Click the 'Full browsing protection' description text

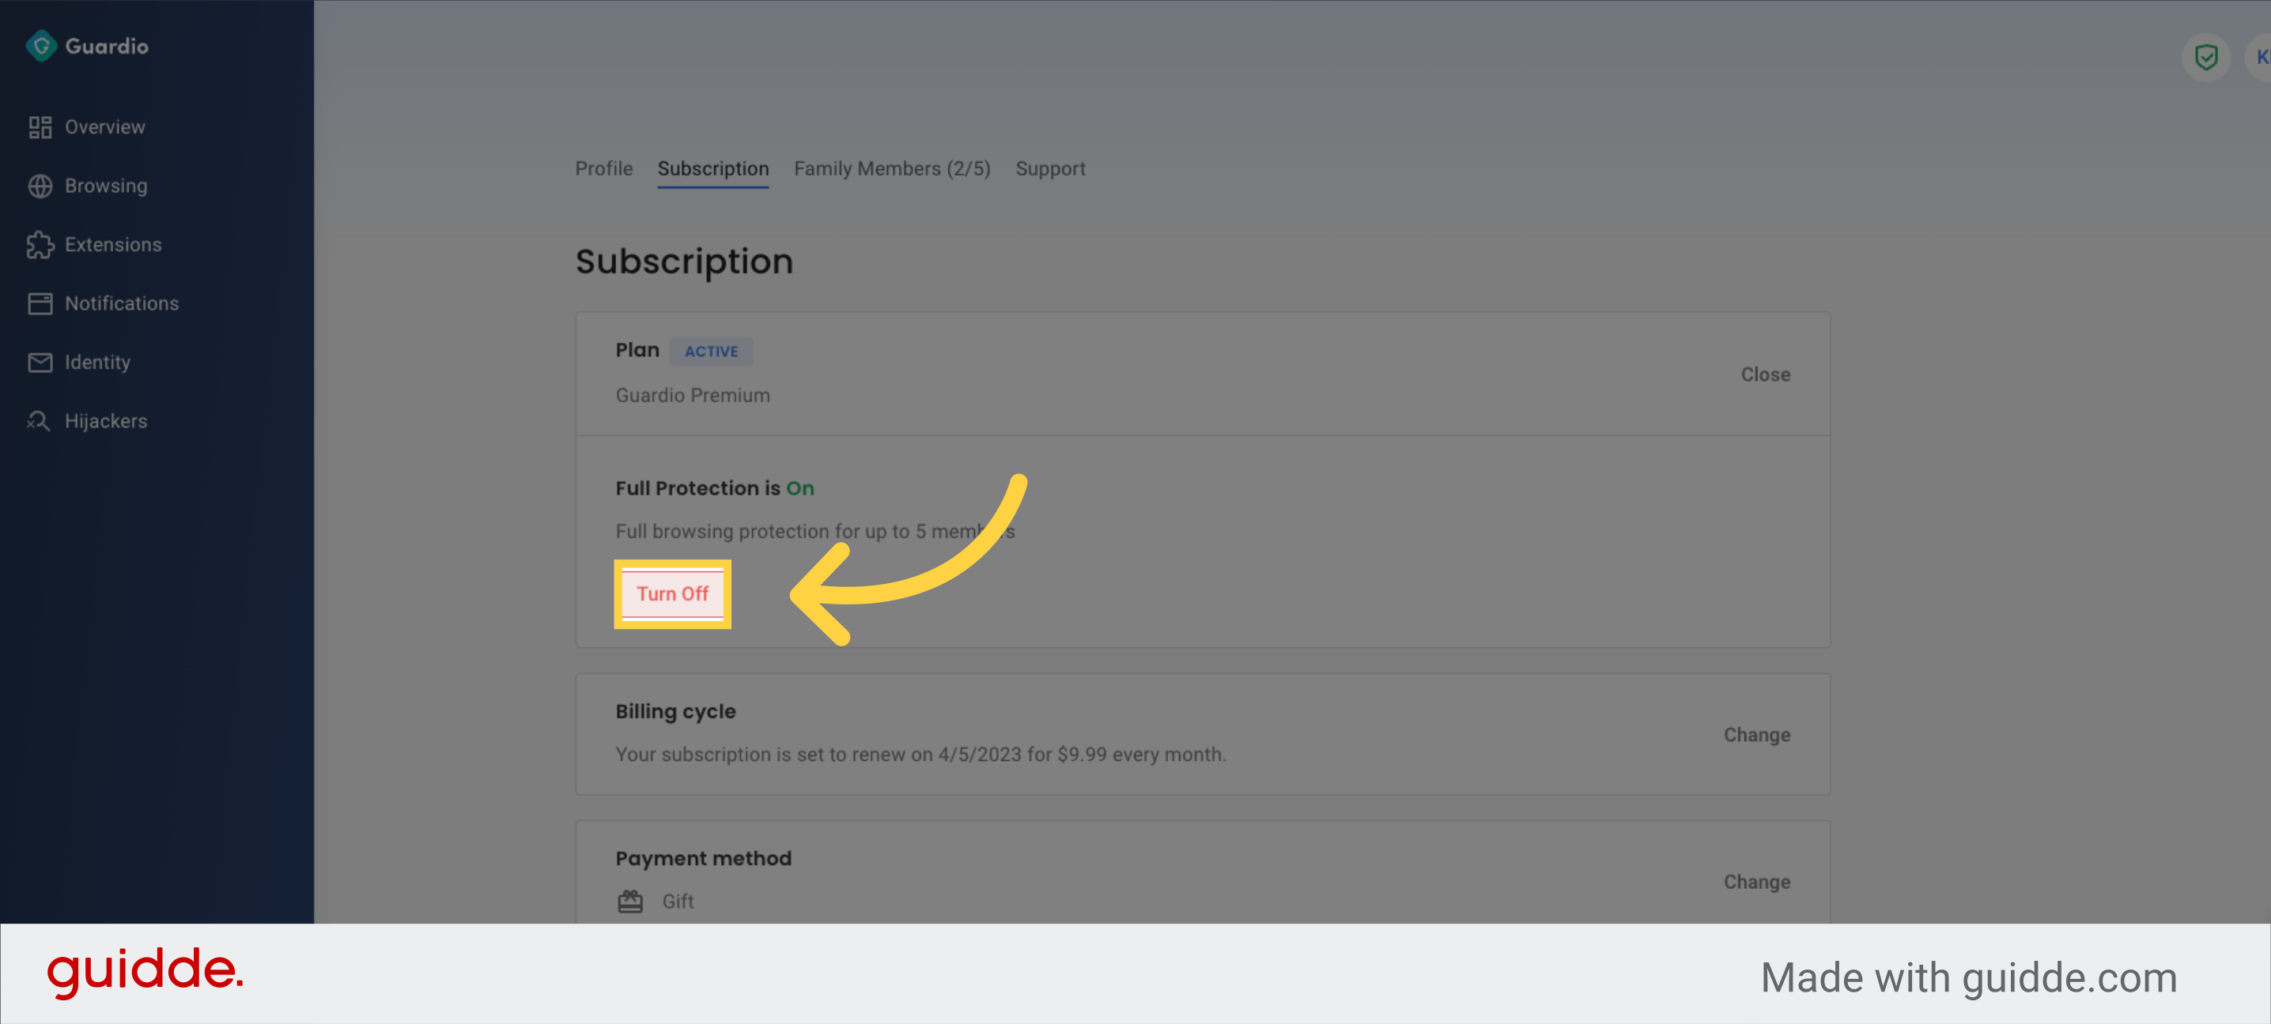pos(814,532)
